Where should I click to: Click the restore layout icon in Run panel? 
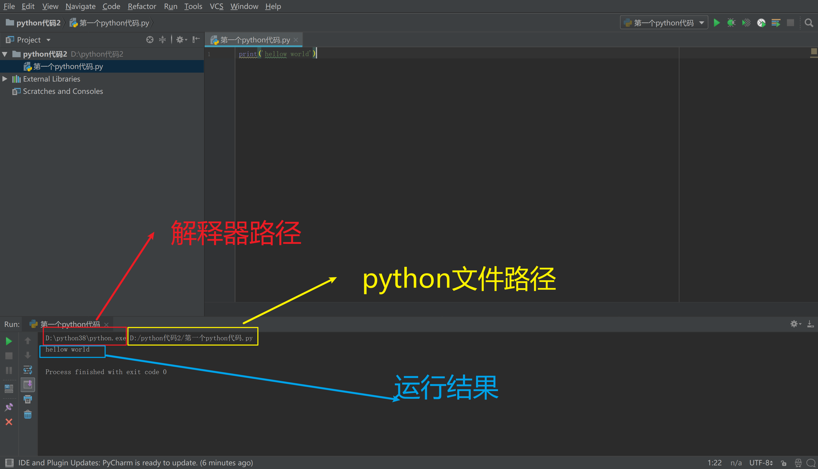coord(9,389)
